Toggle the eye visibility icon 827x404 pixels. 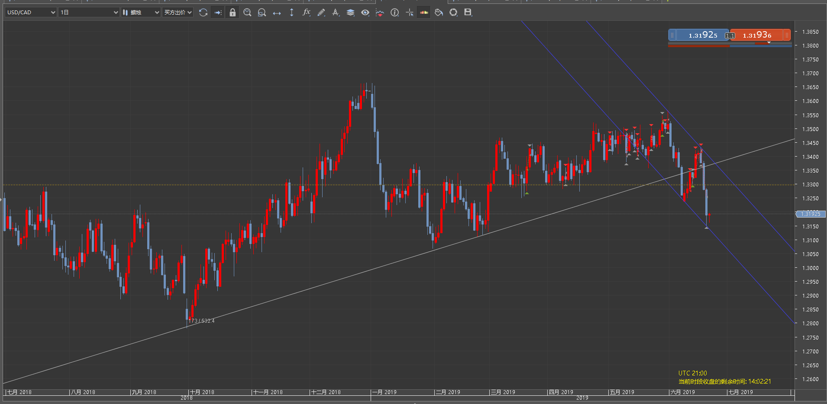[x=365, y=13]
